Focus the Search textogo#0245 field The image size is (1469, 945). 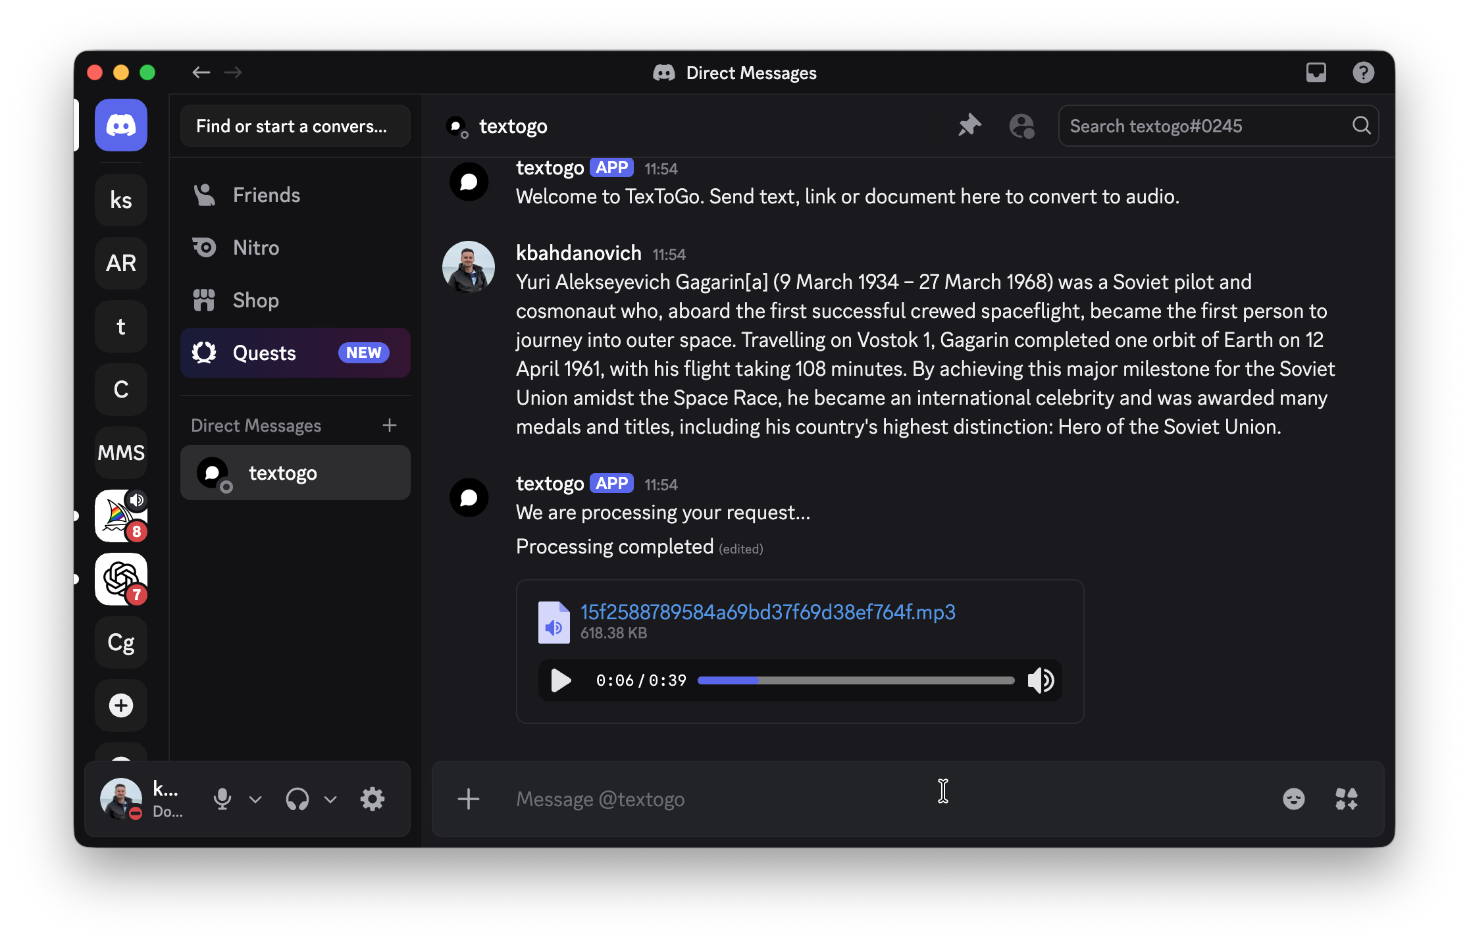tap(1218, 126)
